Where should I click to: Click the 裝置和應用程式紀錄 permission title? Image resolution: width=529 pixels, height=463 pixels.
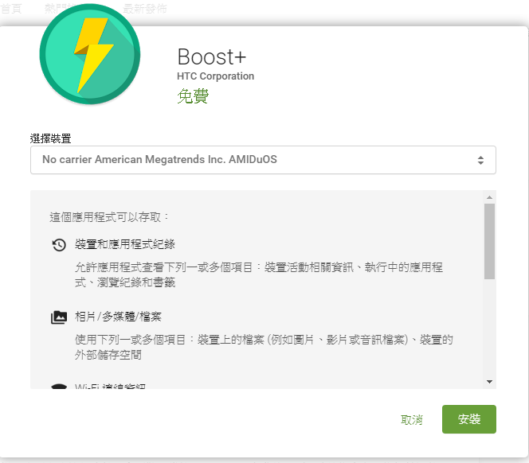pyautogui.click(x=125, y=244)
